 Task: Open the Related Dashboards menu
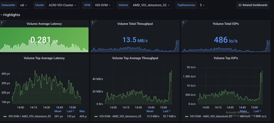[253, 5]
